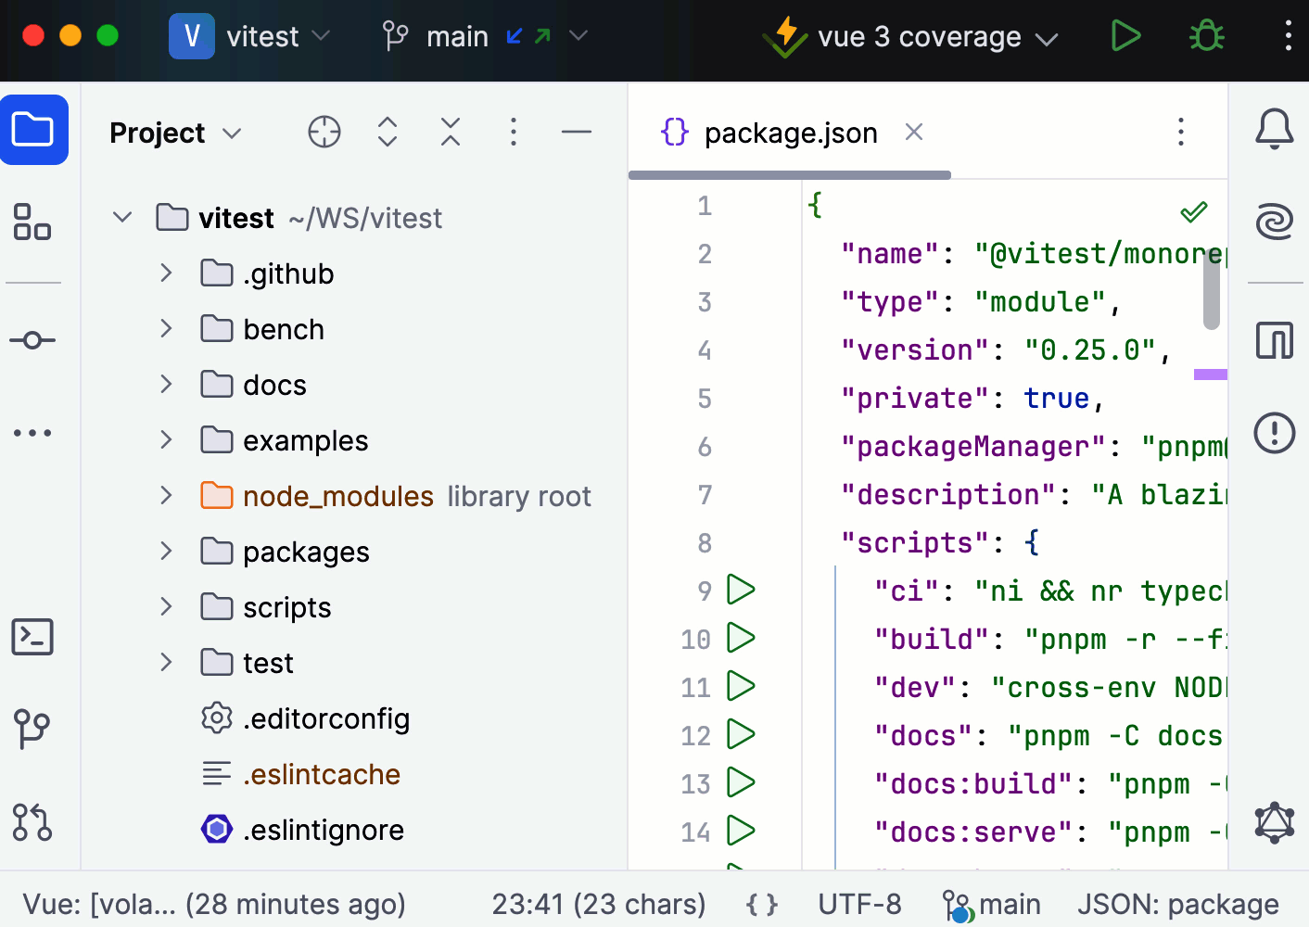
Task: Hide the Project panel with minus icon
Action: pos(576,133)
